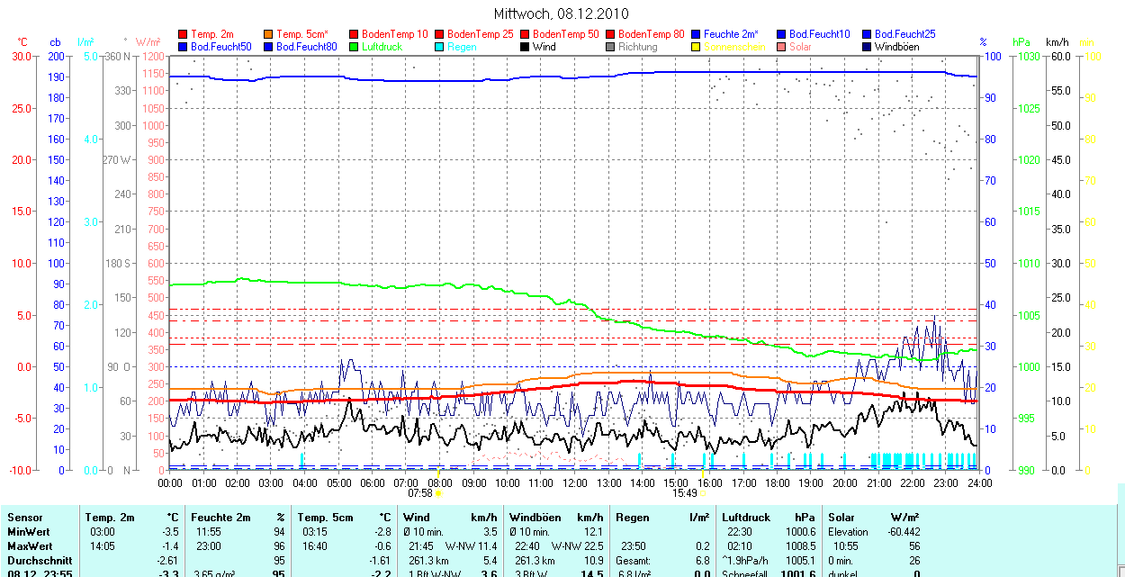Click the 12:00 label on time axis

[574, 483]
